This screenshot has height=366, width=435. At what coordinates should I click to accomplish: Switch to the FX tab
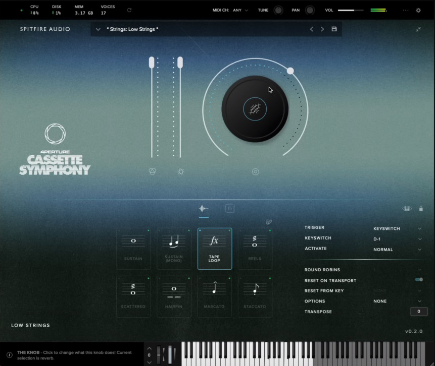point(230,209)
